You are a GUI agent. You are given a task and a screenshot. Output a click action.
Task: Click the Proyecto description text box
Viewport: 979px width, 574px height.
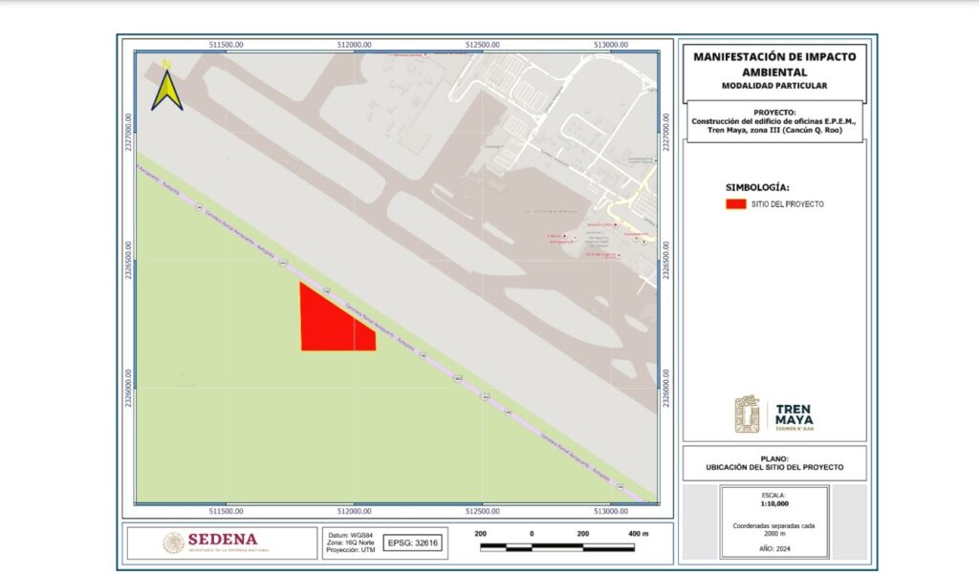[x=774, y=121]
